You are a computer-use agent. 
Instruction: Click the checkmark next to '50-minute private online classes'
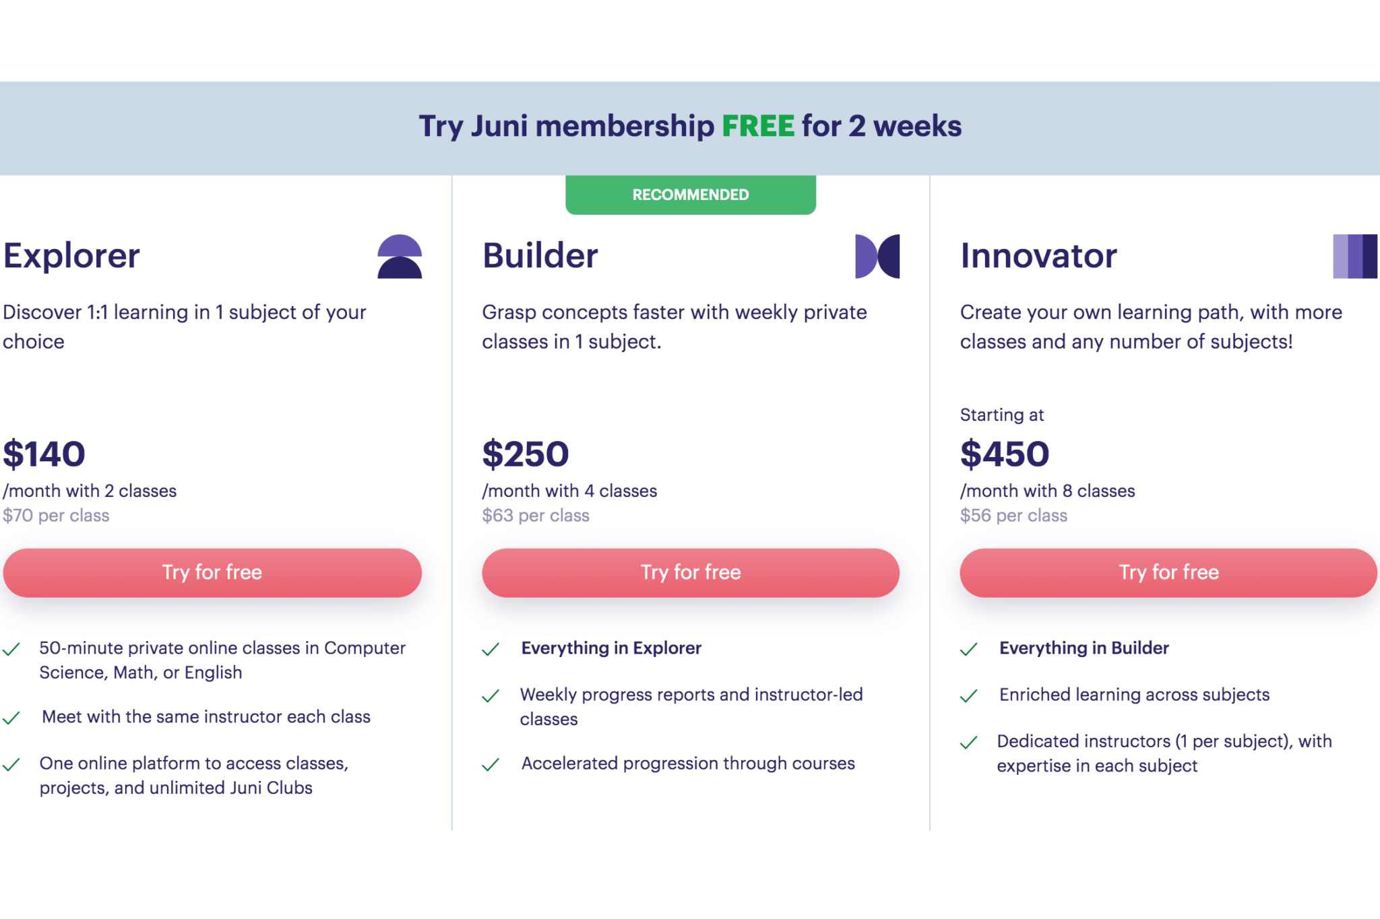(12, 650)
